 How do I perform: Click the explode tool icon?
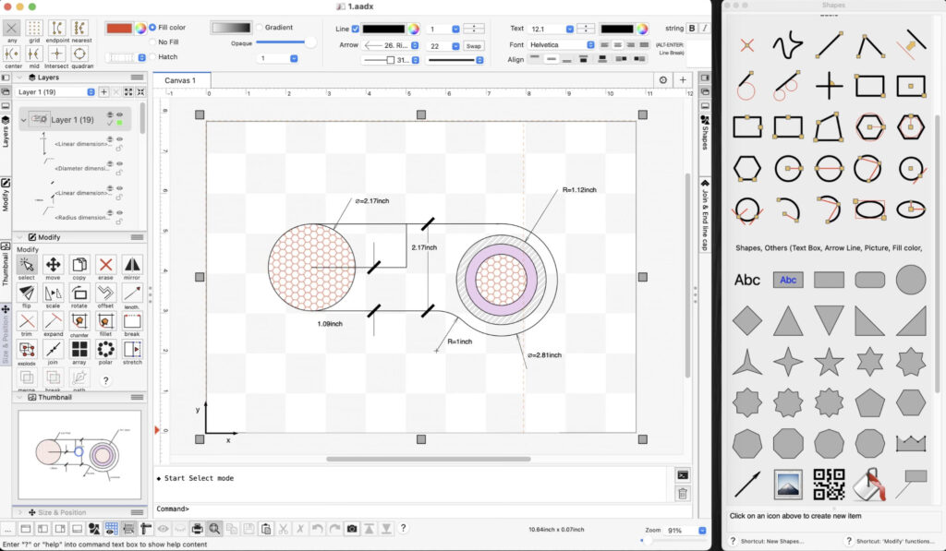(27, 350)
